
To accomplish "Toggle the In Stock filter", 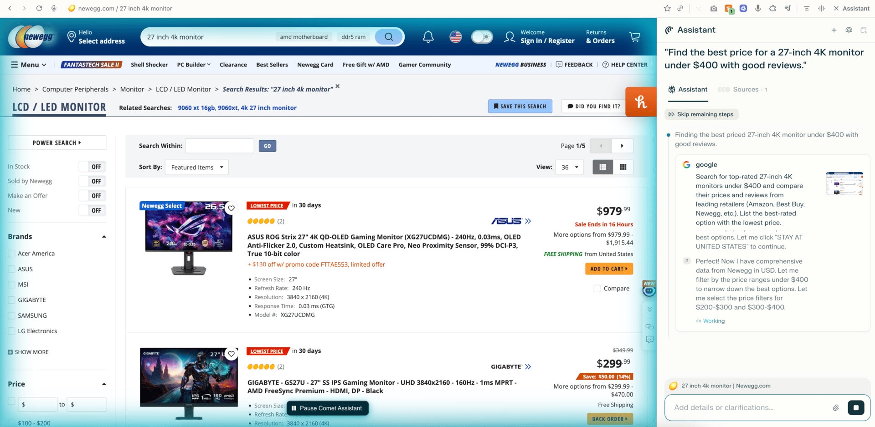I will tap(93, 167).
